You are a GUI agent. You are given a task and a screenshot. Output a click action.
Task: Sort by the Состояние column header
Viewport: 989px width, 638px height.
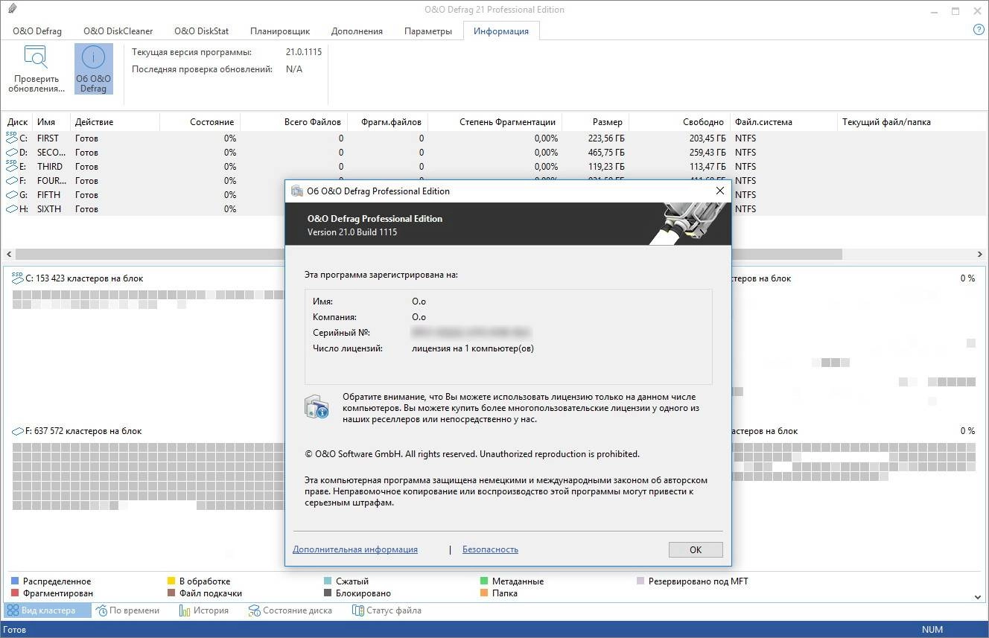click(x=200, y=122)
